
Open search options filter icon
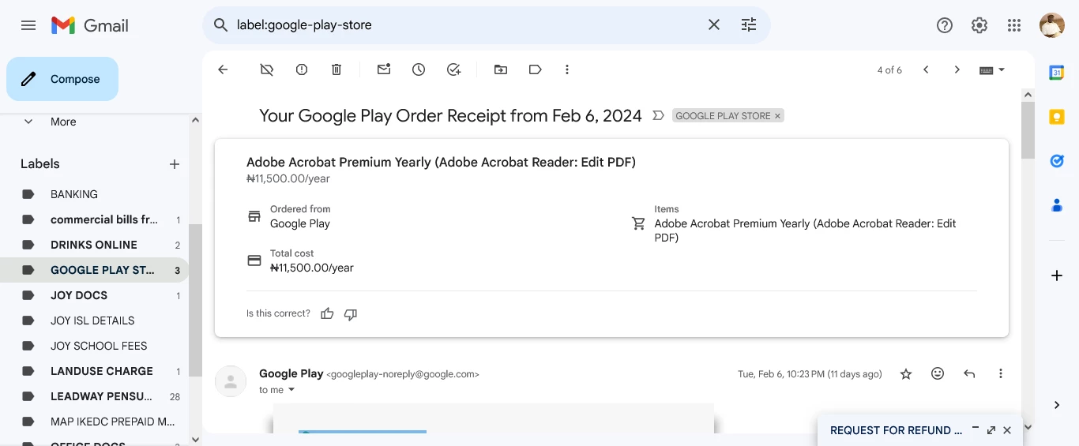(x=749, y=25)
